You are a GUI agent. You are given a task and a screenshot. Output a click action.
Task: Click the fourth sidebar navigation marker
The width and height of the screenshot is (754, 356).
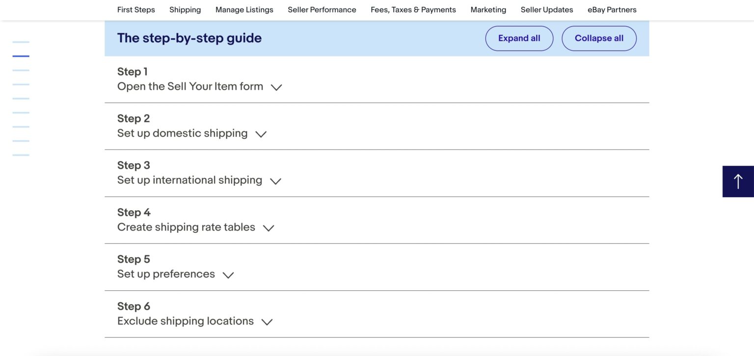pyautogui.click(x=21, y=83)
